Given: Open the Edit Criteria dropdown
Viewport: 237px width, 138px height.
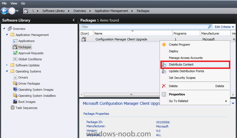Looking at the screenshot, I should 224,27.
